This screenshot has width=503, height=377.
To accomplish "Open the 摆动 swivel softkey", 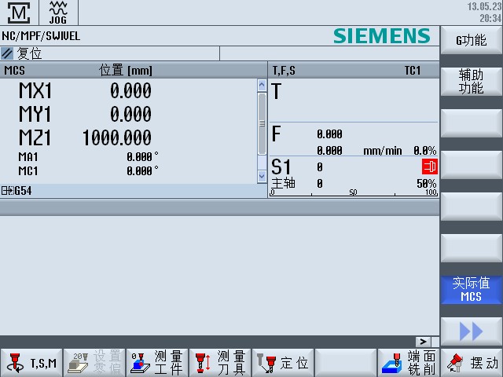I will point(472,363).
